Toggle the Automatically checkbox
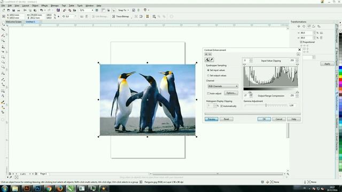 tap(222, 106)
